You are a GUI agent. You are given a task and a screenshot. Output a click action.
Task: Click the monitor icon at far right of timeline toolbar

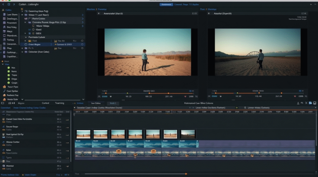(x=315, y=103)
